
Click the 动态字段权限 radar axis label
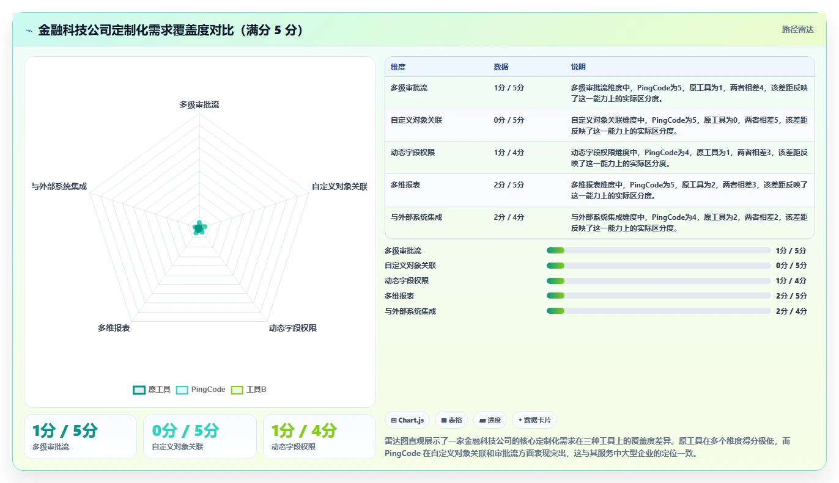pyautogui.click(x=293, y=329)
